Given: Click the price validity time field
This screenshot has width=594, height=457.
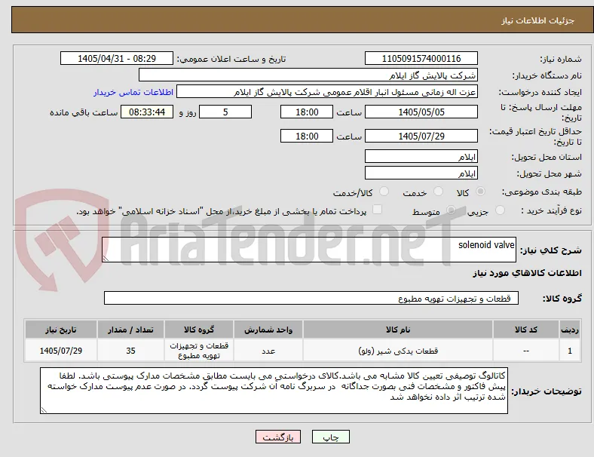Looking at the screenshot, I should coord(307,136).
